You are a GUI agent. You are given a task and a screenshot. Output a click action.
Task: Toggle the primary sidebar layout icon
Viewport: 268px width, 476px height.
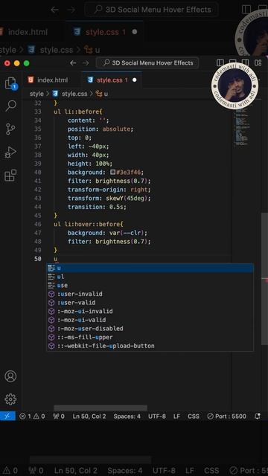(x=220, y=62)
